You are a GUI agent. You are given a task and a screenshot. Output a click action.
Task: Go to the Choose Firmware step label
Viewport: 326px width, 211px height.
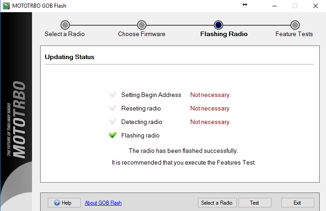(x=142, y=34)
